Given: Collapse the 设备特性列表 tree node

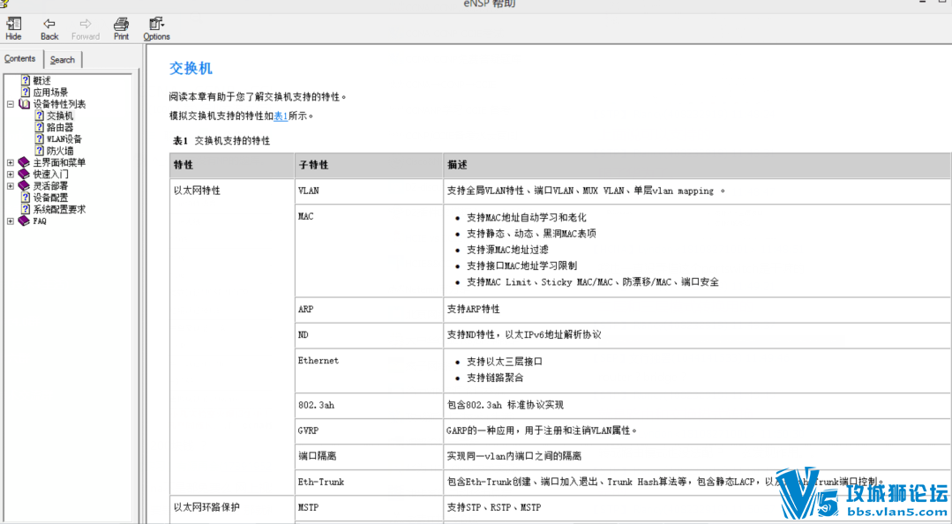Looking at the screenshot, I should pyautogui.click(x=11, y=104).
